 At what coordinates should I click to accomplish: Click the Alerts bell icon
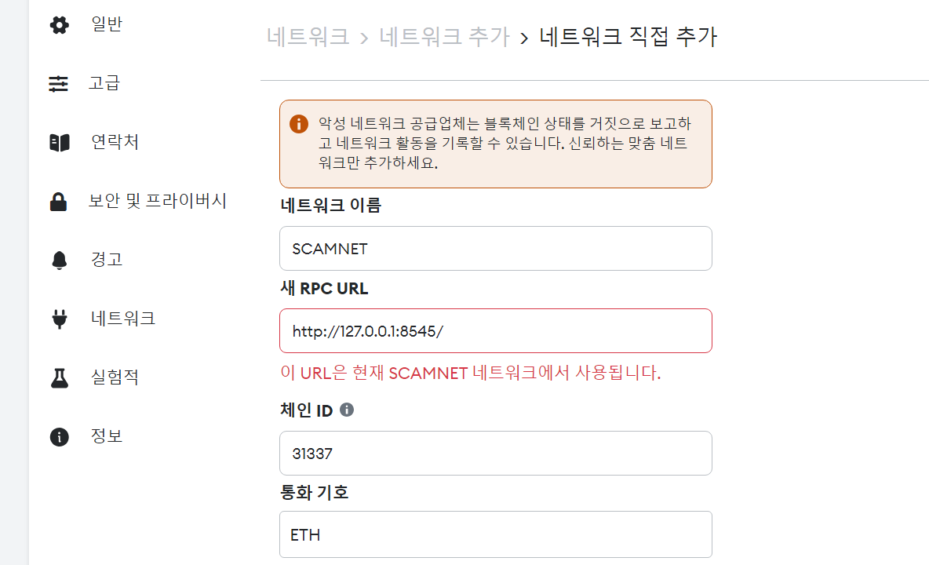click(59, 260)
